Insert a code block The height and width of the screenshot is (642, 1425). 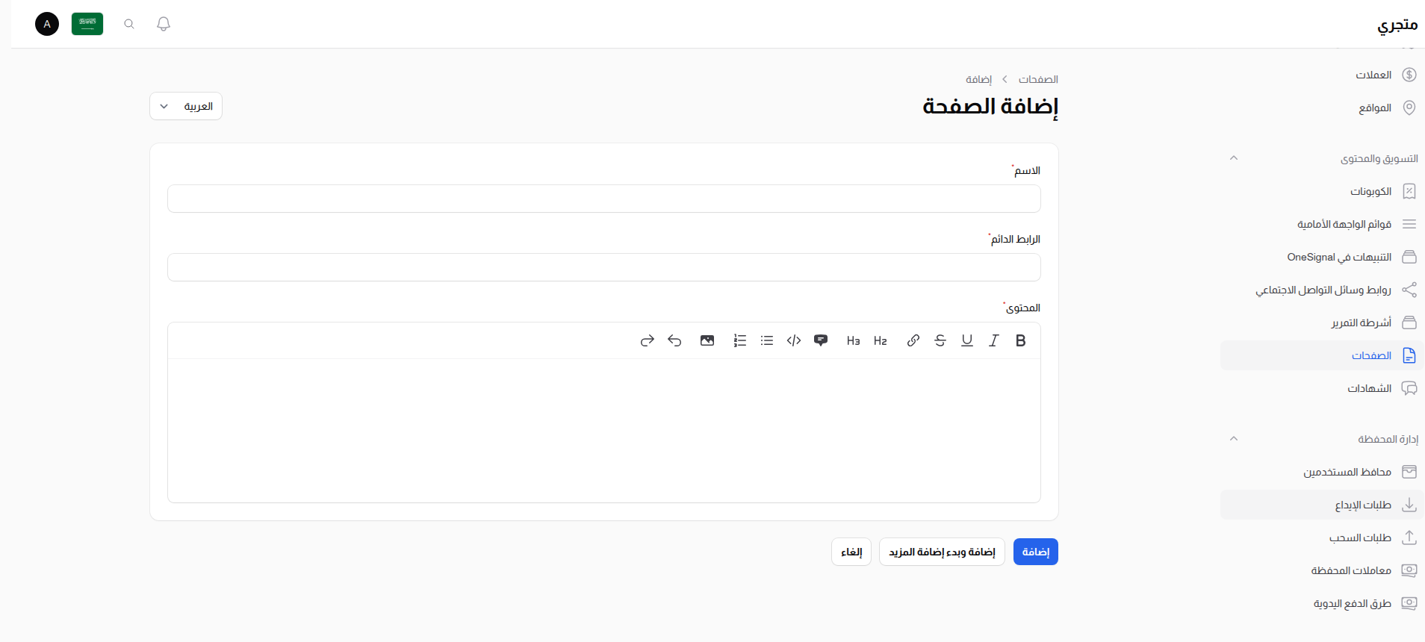tap(794, 340)
